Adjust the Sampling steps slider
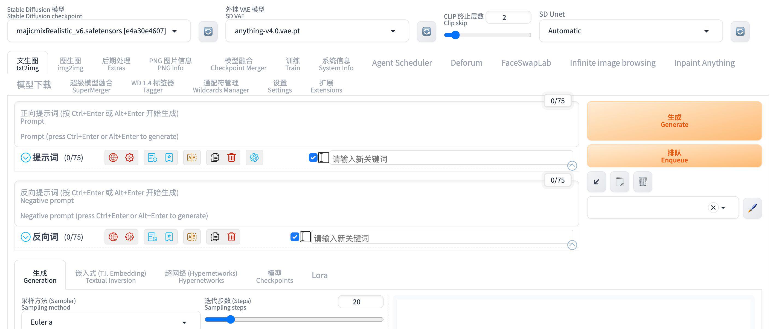 (294, 319)
